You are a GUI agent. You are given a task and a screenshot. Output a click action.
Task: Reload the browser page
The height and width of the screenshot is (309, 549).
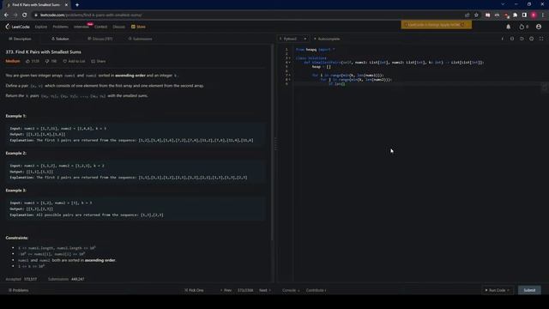coord(25,15)
